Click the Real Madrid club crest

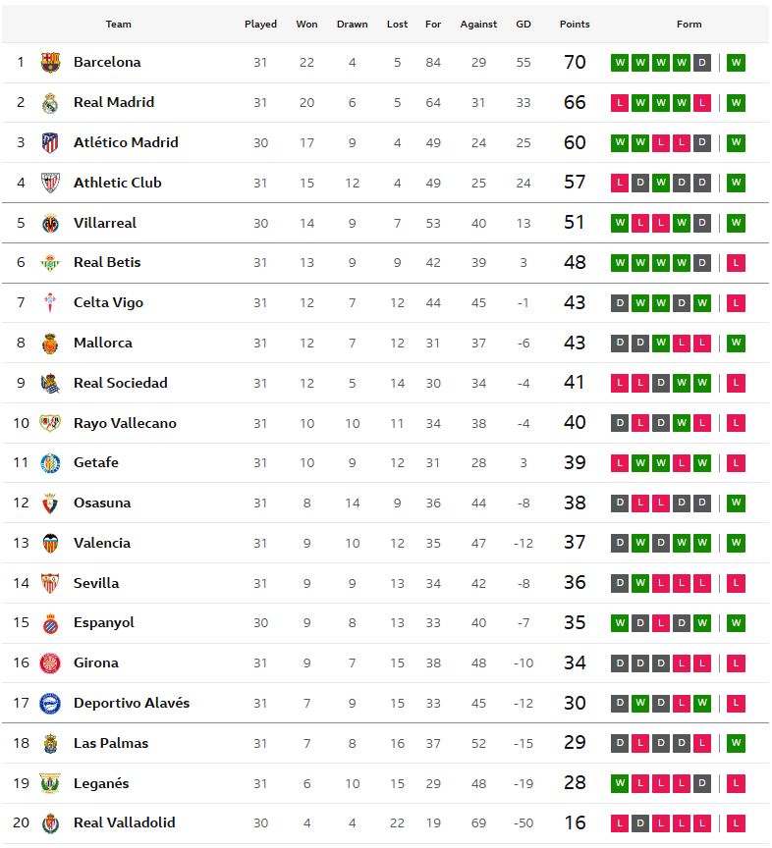50,103
